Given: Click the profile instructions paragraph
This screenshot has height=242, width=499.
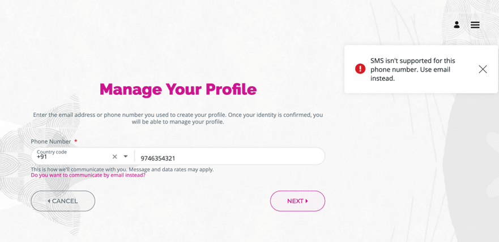Looking at the screenshot, I should click(178, 118).
